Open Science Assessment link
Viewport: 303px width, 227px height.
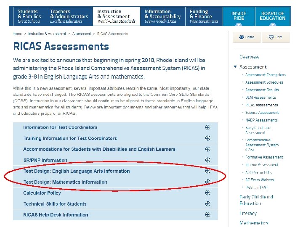(x=262, y=113)
